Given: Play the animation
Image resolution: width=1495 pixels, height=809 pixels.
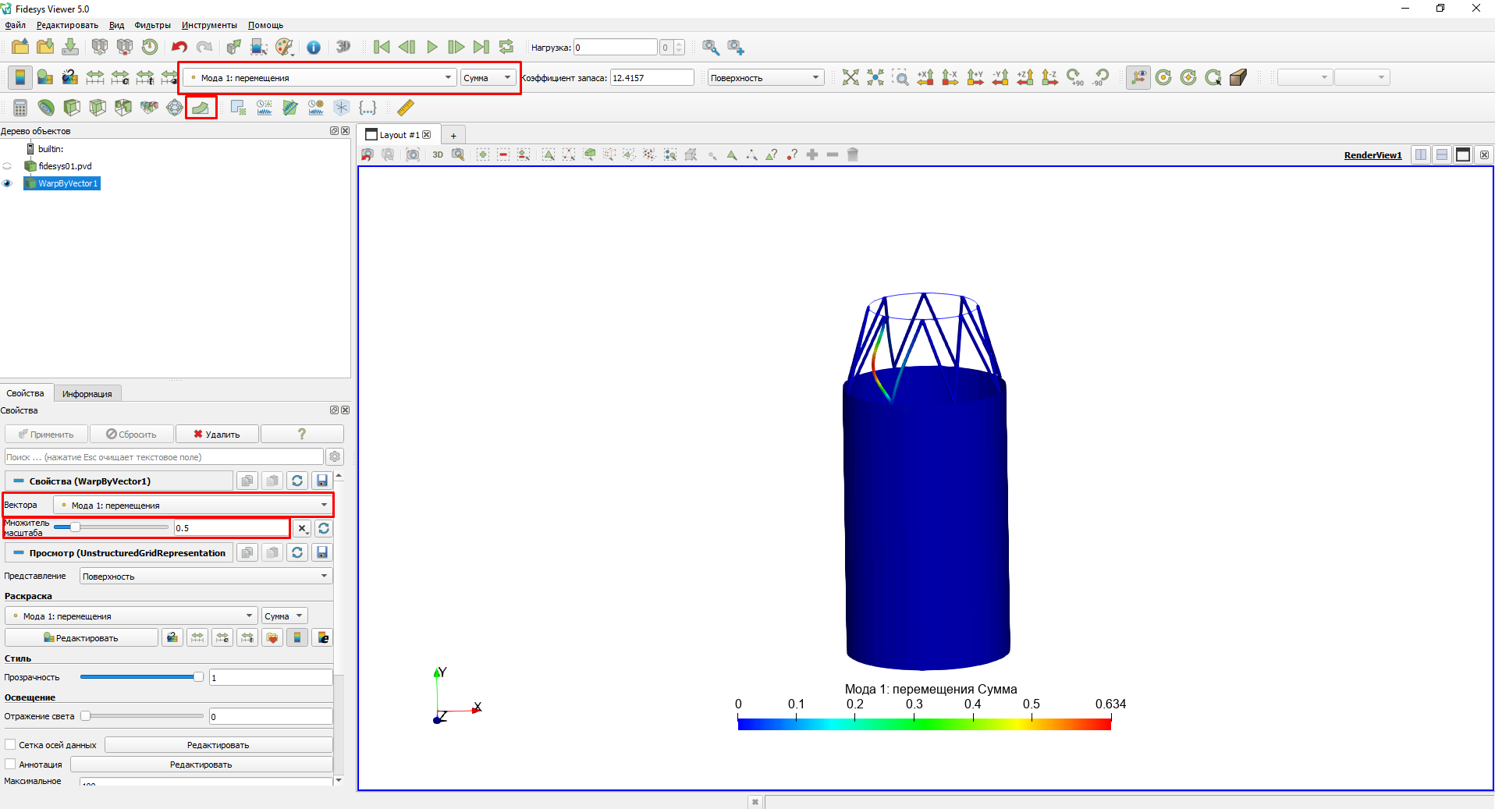Looking at the screenshot, I should [x=431, y=47].
